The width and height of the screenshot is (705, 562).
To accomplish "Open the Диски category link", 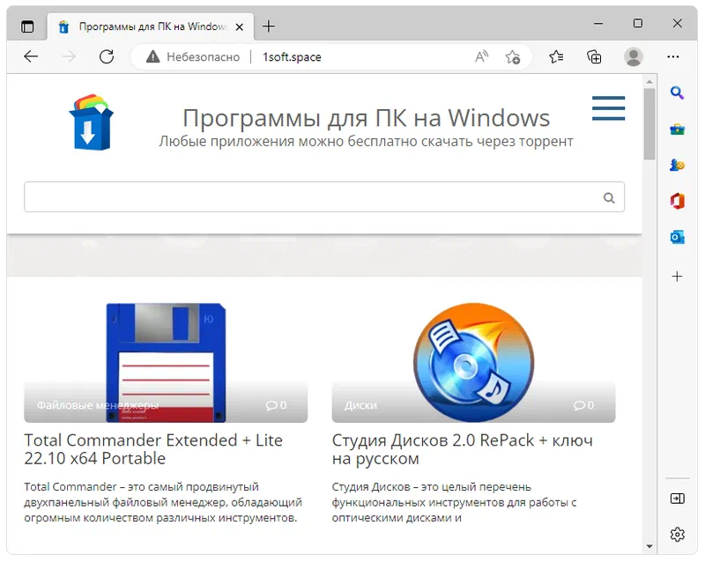I will (x=360, y=405).
